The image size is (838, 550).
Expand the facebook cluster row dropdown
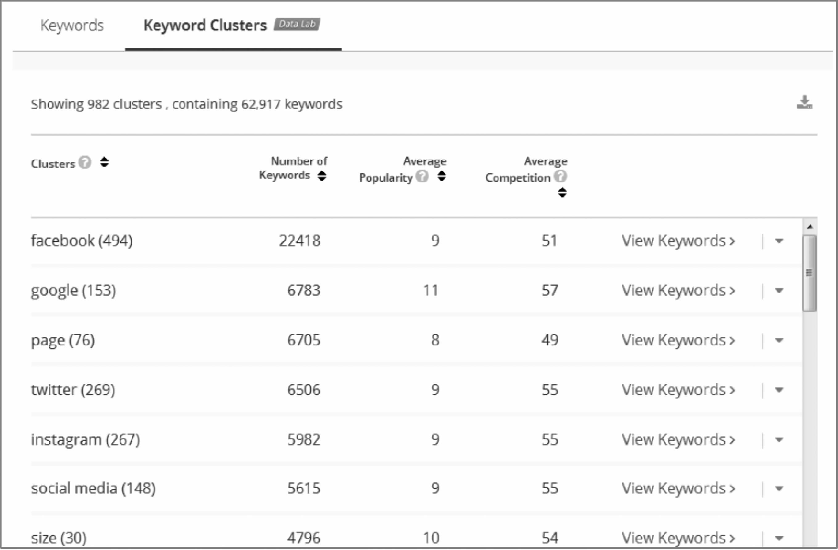779,241
